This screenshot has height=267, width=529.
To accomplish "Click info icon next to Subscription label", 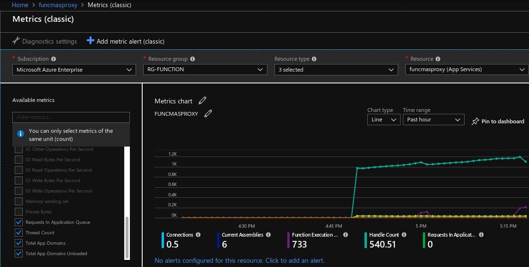I will tap(53, 59).
